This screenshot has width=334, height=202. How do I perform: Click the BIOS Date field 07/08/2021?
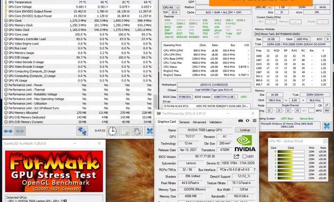tap(185, 97)
